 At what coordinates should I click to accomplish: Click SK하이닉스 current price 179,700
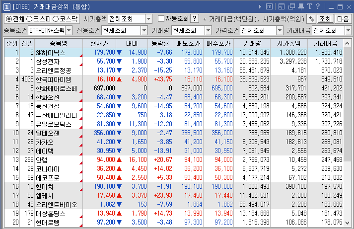click(105, 52)
